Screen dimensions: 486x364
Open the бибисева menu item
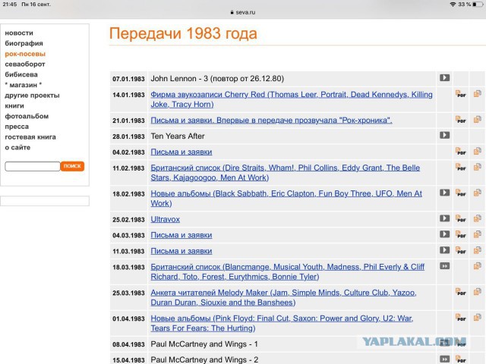pos(21,74)
